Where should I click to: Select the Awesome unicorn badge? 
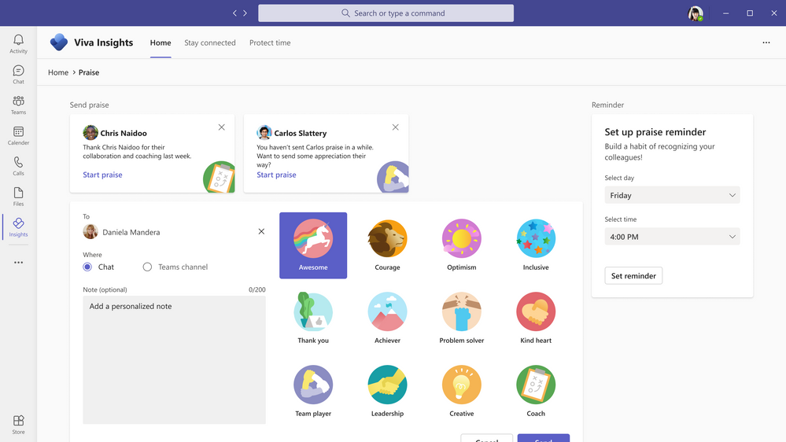pos(313,245)
